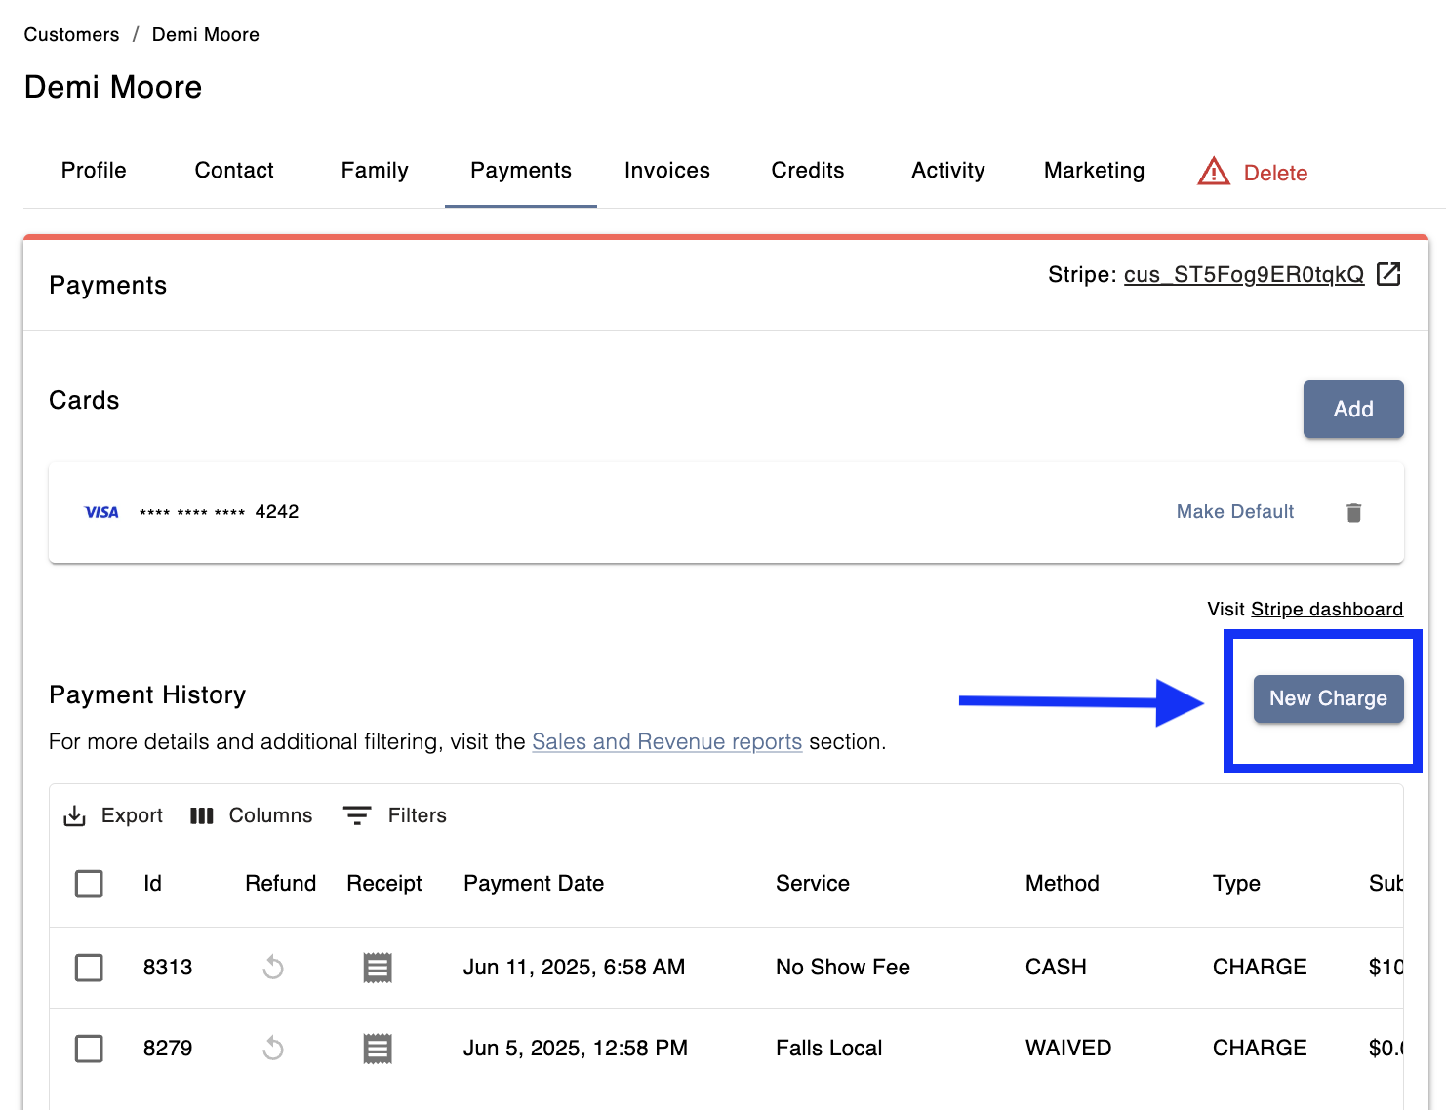Image resolution: width=1446 pixels, height=1110 pixels.
Task: Sort by Payment Date column header
Action: coord(534,884)
